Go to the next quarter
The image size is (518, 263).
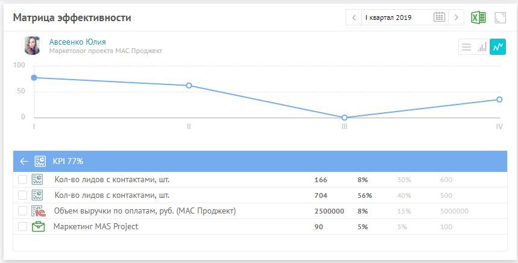click(x=456, y=17)
